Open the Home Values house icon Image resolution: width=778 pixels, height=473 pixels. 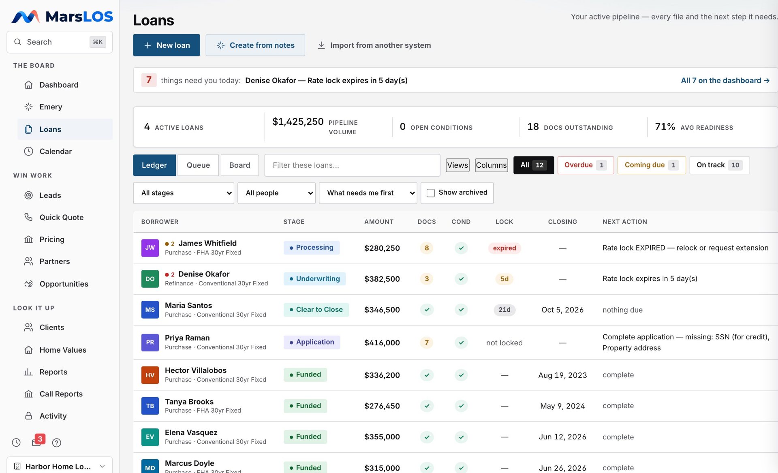[28, 350]
